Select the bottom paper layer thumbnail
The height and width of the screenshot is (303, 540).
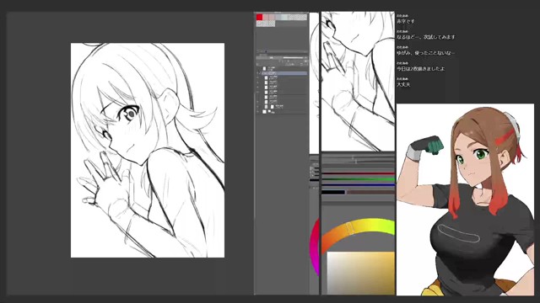pyautogui.click(x=264, y=112)
